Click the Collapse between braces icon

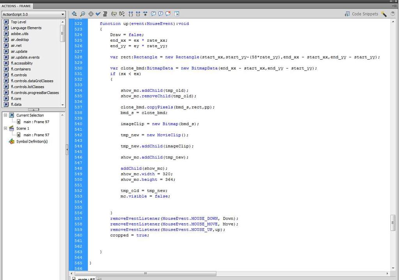pyautogui.click(x=131, y=14)
